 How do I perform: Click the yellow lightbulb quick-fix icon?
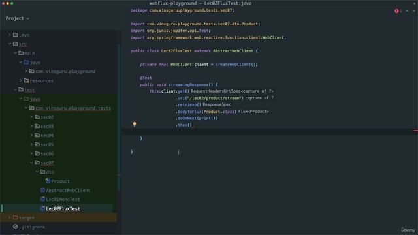coord(135,124)
